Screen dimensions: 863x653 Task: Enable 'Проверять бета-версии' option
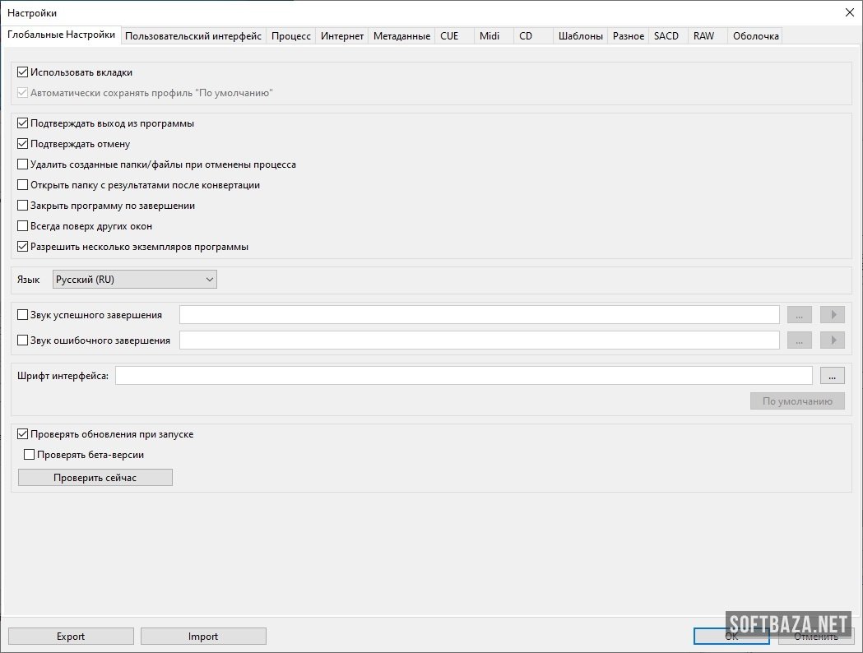tap(30, 455)
